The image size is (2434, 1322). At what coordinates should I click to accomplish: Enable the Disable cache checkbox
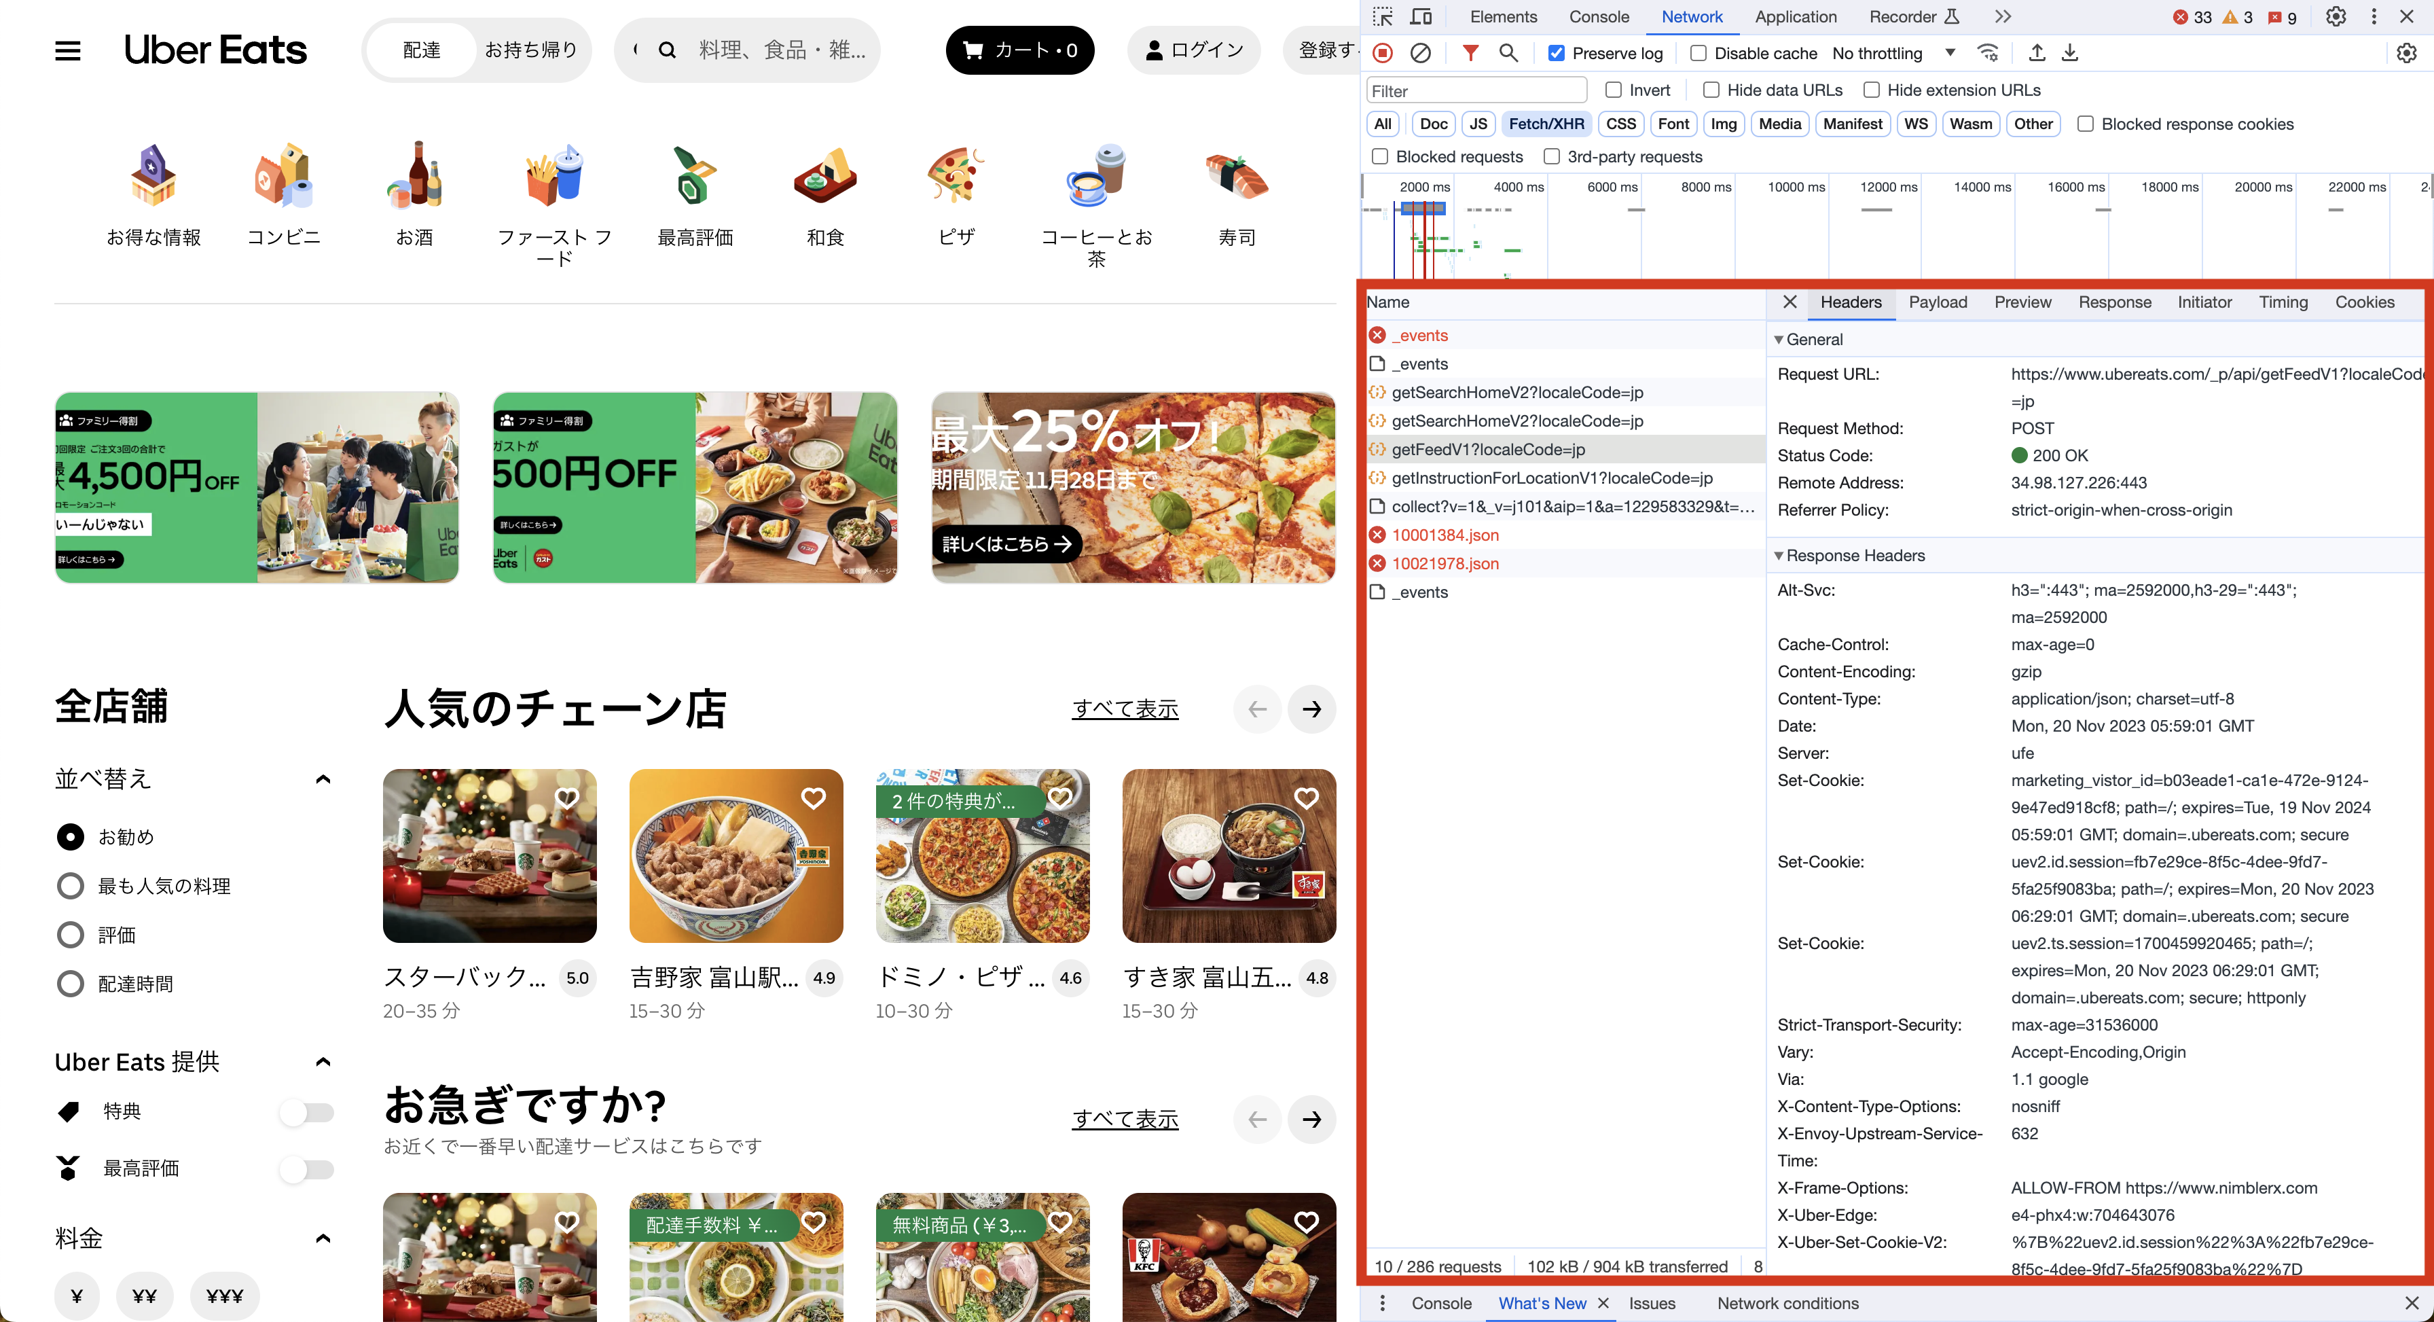(1698, 53)
